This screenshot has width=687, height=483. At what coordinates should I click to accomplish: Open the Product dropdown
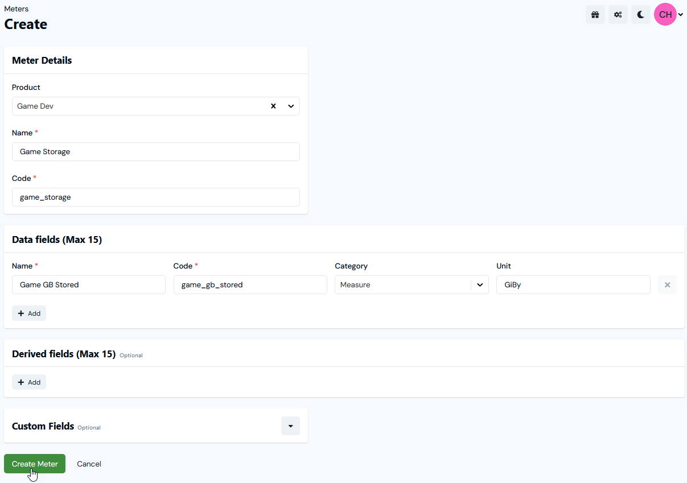tap(290, 106)
